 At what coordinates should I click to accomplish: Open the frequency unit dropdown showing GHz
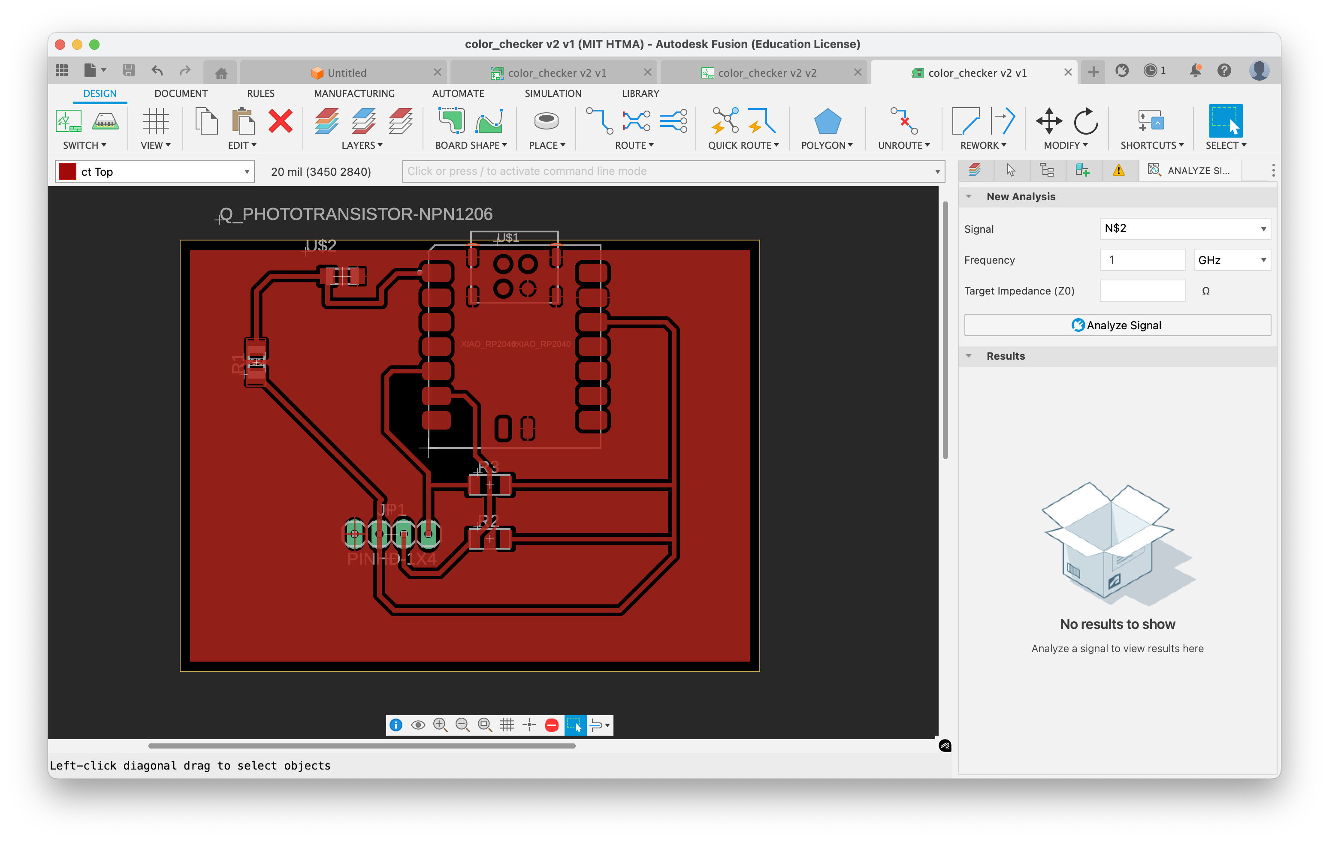[1232, 260]
